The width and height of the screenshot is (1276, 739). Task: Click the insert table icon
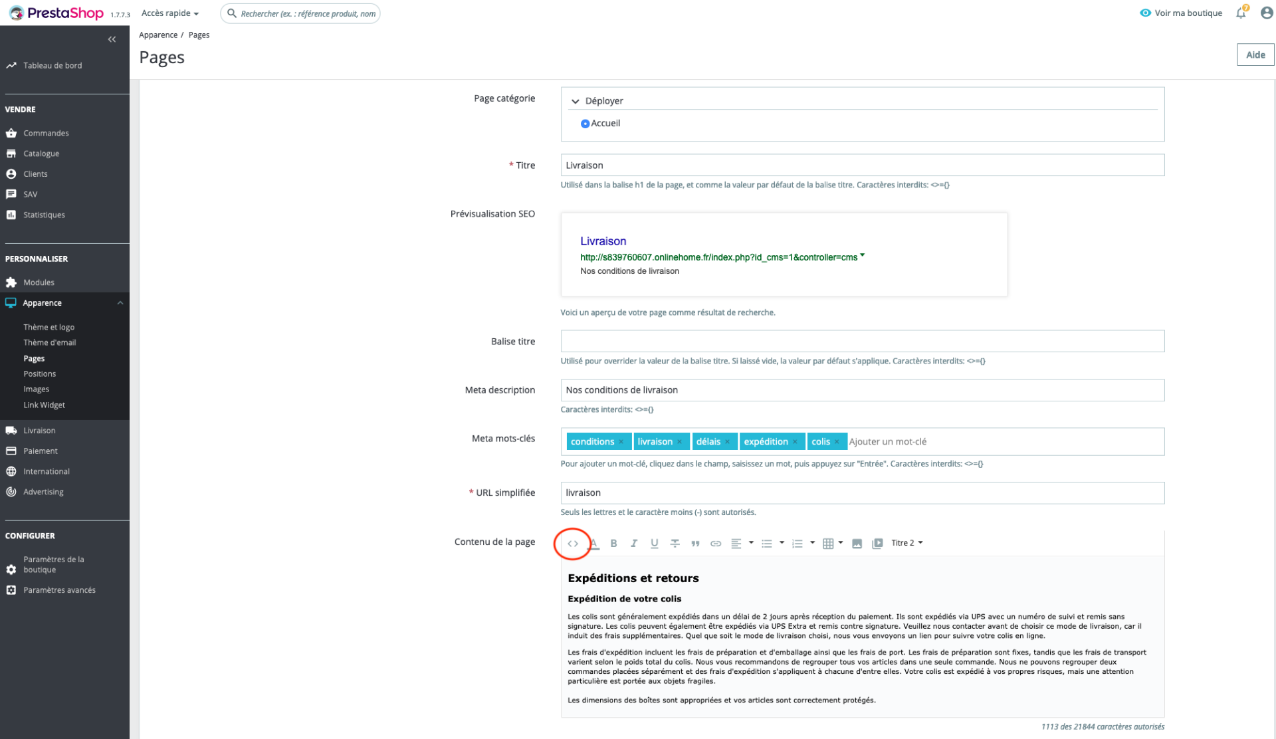click(827, 544)
